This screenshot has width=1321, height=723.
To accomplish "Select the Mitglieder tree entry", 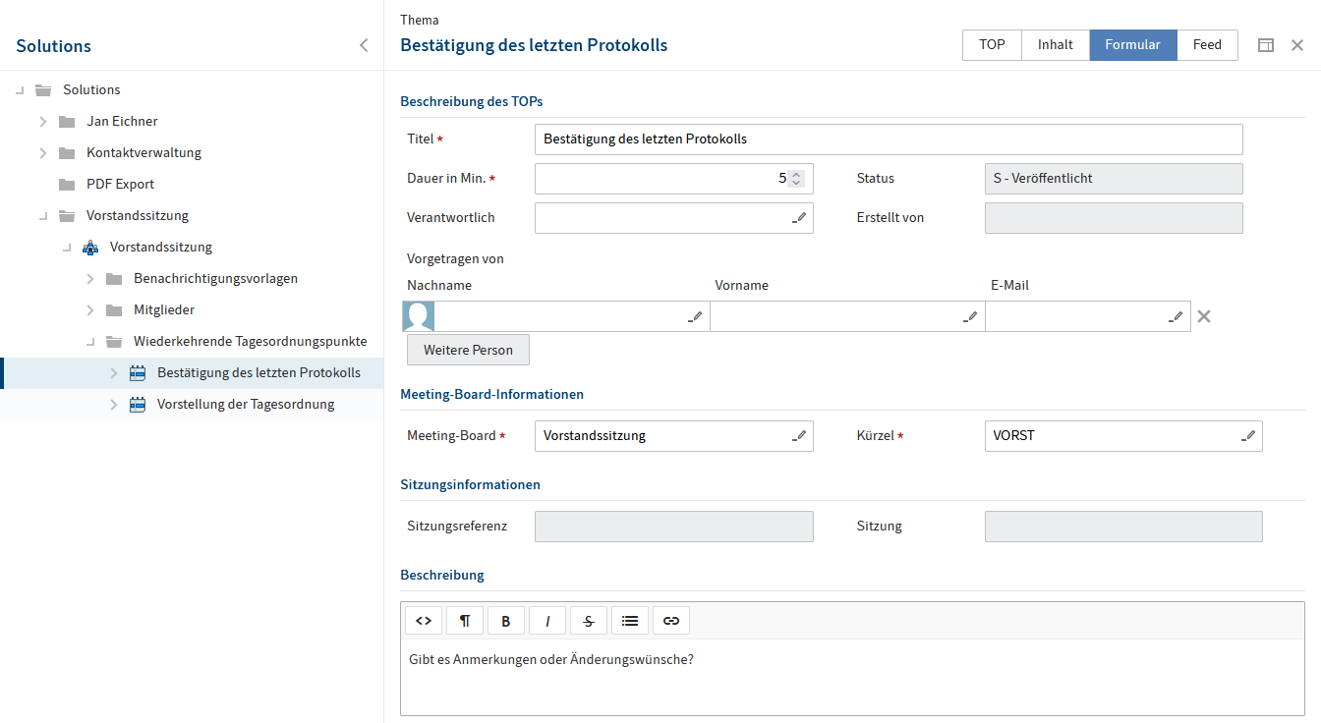I will [164, 310].
